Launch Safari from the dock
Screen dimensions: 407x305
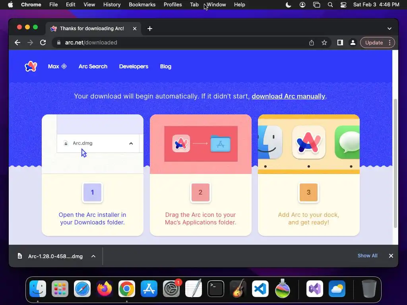pyautogui.click(x=82, y=289)
